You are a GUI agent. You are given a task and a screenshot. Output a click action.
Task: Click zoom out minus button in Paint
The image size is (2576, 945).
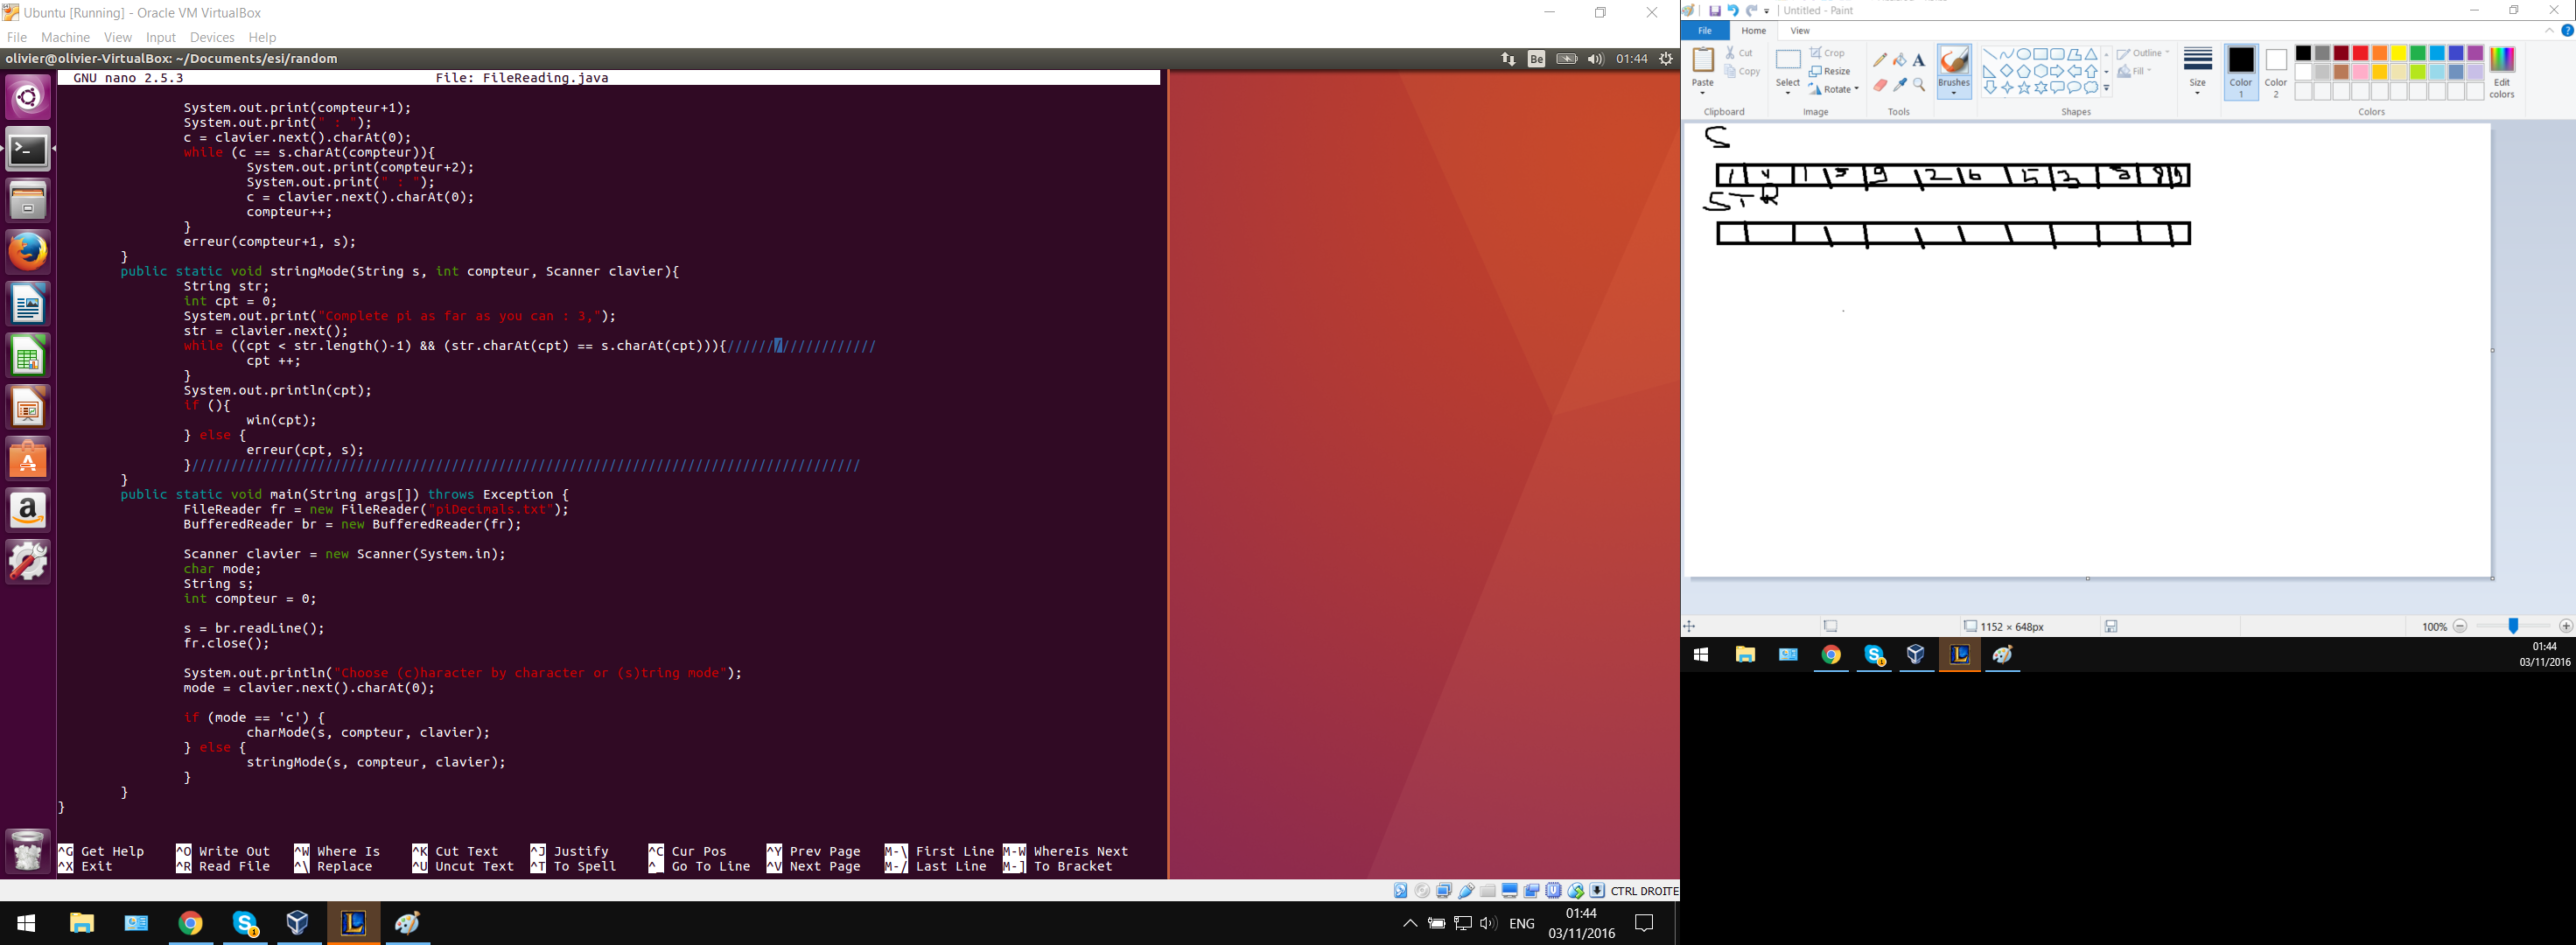(x=2459, y=626)
